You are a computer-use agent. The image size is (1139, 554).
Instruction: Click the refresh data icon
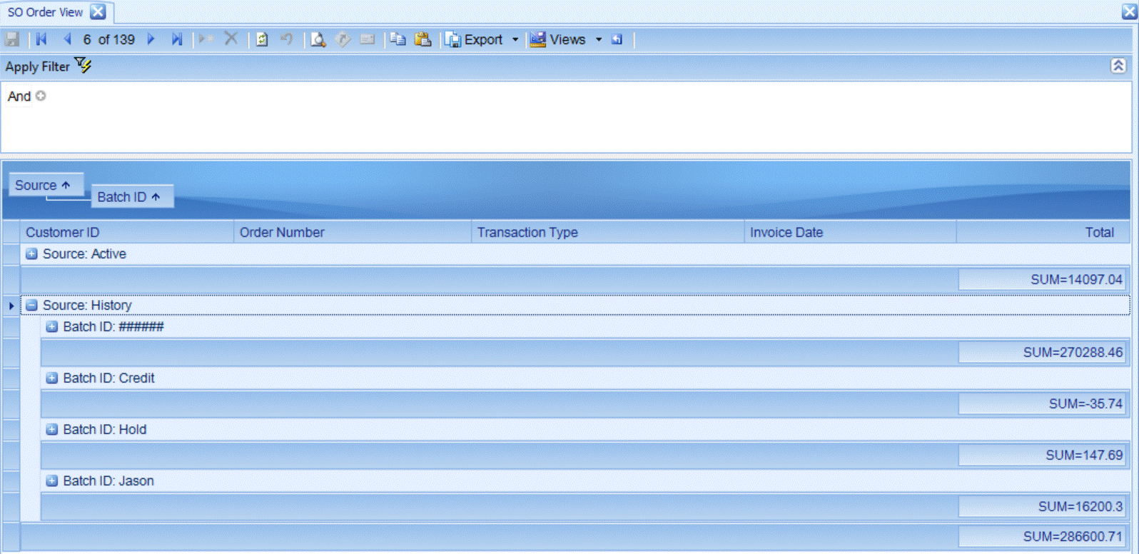click(262, 39)
